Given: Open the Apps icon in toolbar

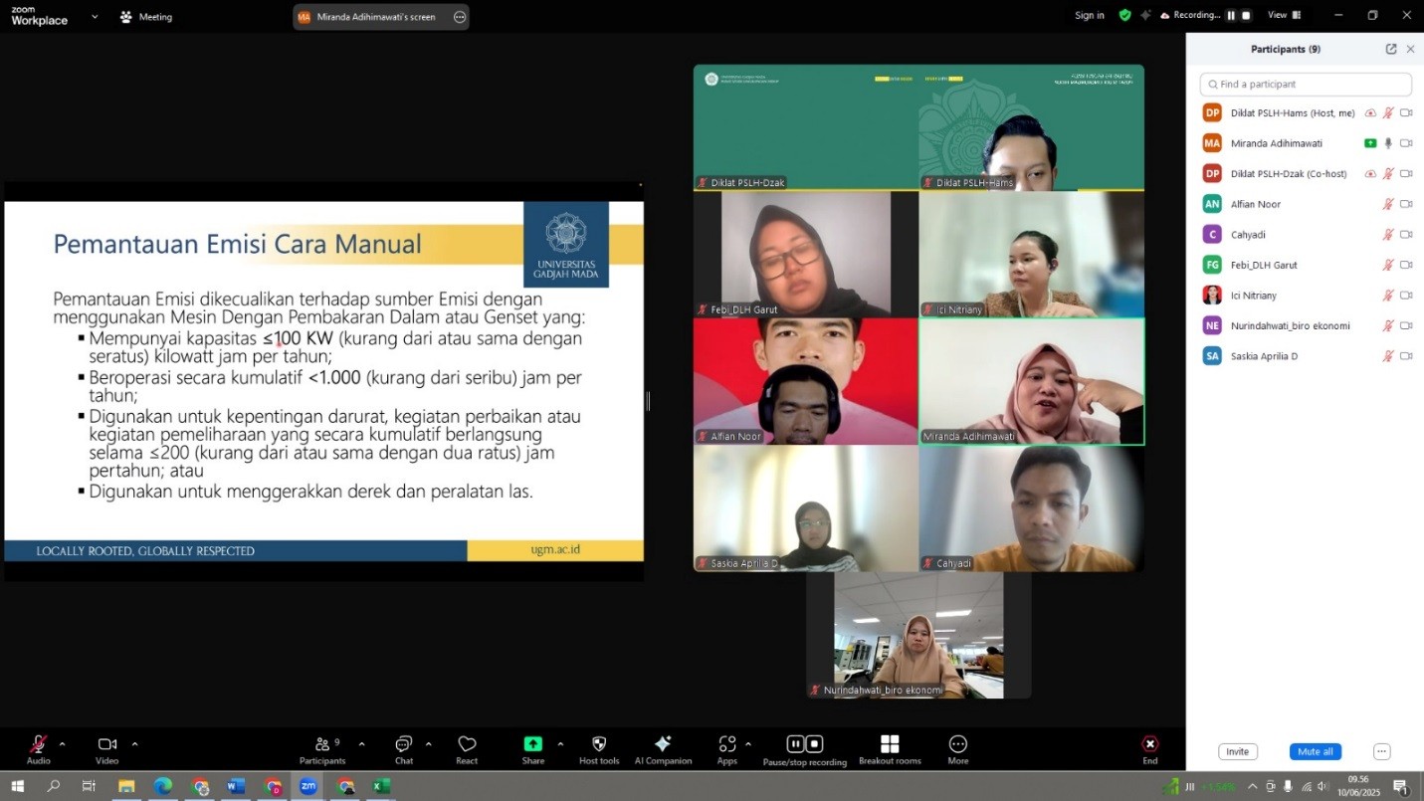Looking at the screenshot, I should click(727, 744).
